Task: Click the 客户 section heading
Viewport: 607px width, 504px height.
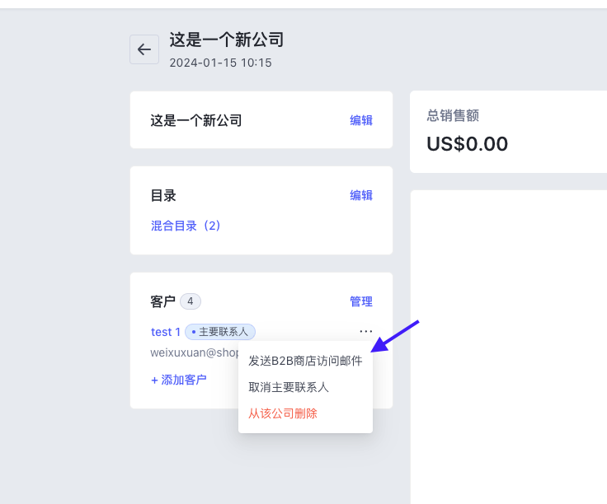Action: 163,301
